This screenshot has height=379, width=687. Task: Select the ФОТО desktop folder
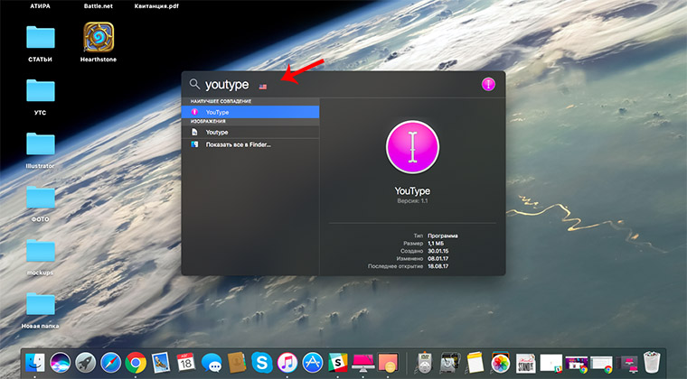(41, 198)
